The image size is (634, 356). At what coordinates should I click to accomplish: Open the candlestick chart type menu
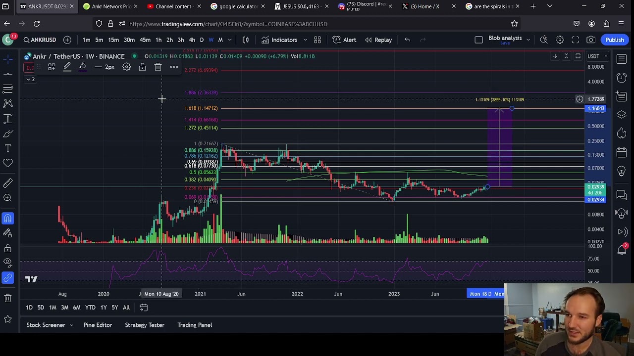click(x=245, y=40)
